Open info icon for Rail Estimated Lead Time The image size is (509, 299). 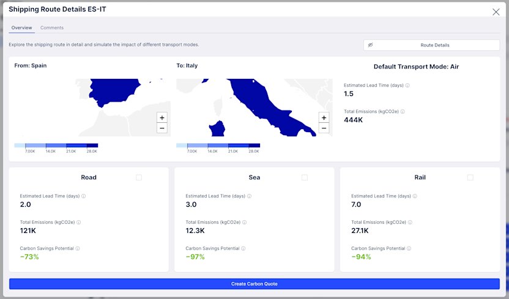(x=415, y=196)
